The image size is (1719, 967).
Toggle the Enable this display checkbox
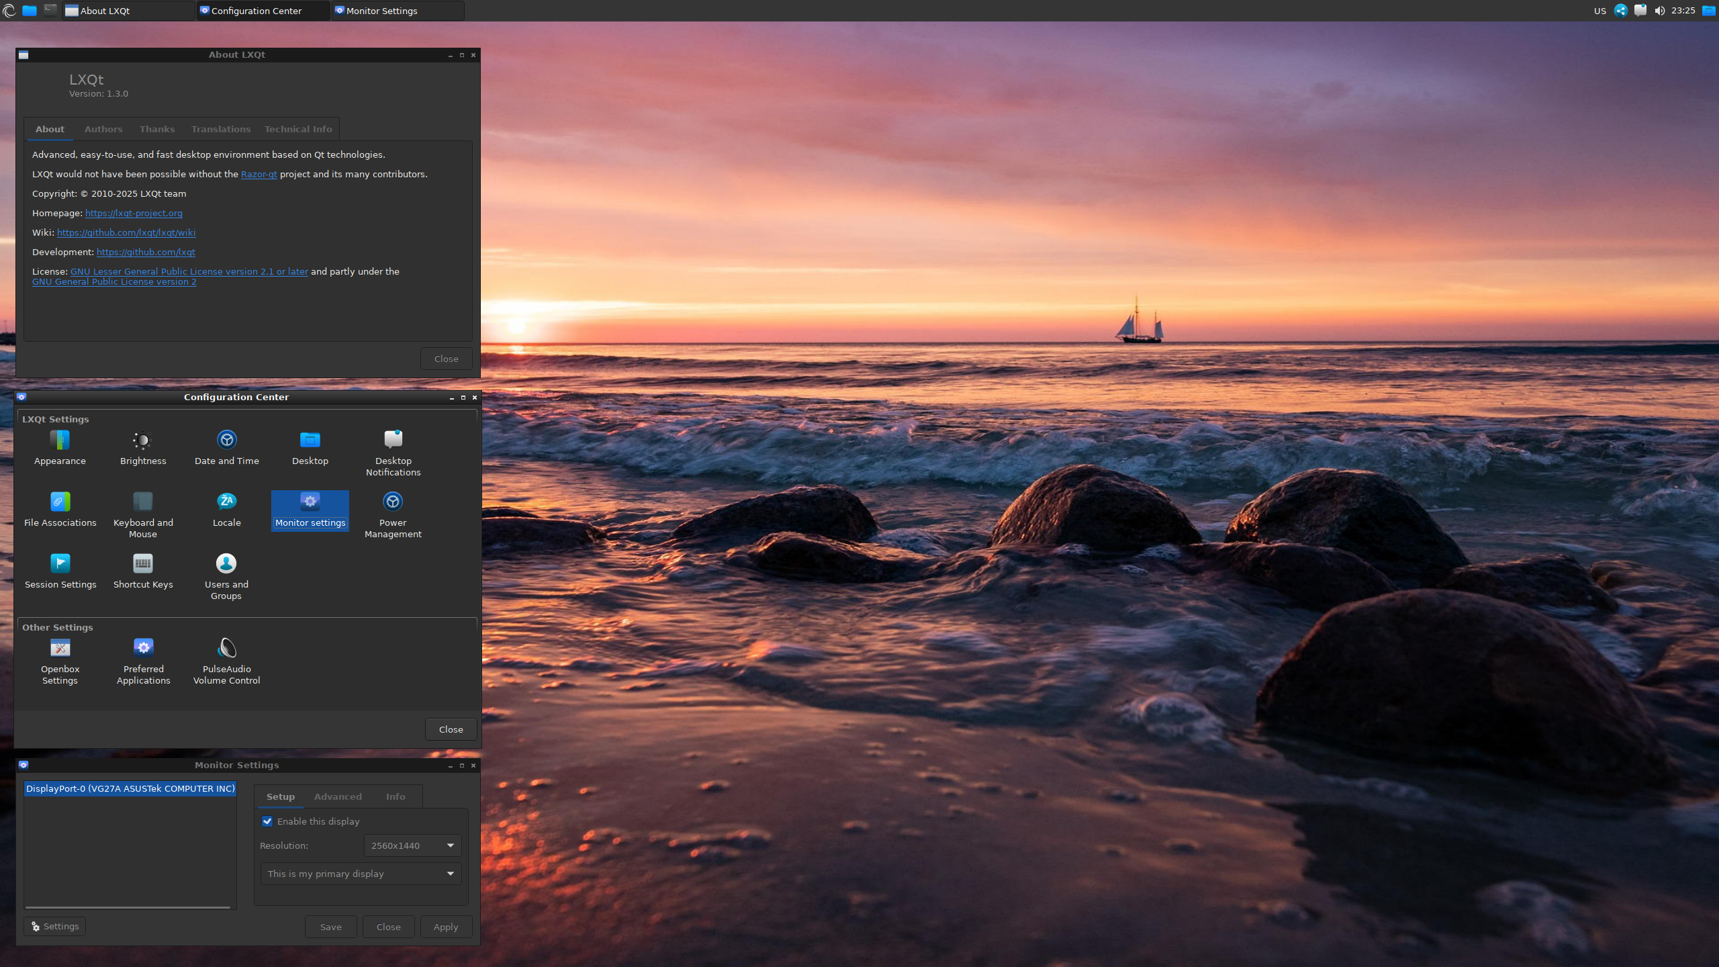pyautogui.click(x=267, y=821)
